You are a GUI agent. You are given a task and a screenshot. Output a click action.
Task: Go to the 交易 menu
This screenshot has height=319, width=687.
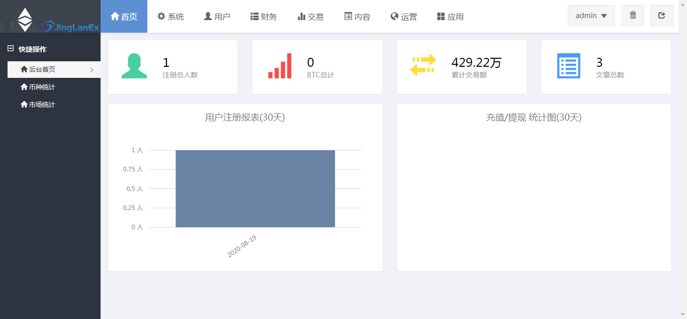[x=310, y=17]
